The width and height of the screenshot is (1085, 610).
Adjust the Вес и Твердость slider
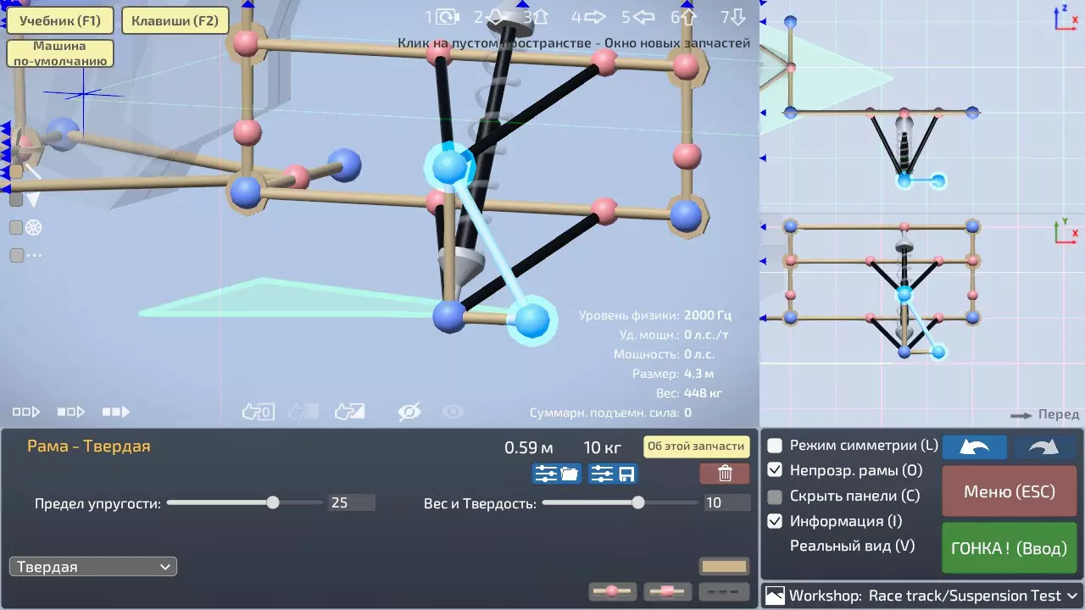[x=621, y=502]
